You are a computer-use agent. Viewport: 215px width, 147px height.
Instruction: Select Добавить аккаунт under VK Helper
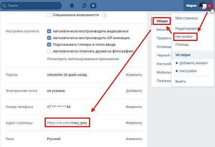[x=192, y=63]
